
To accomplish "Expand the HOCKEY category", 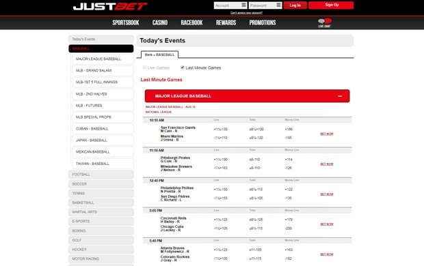I will pos(101,250).
